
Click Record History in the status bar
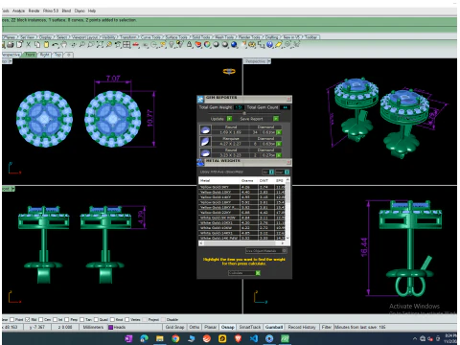302,327
